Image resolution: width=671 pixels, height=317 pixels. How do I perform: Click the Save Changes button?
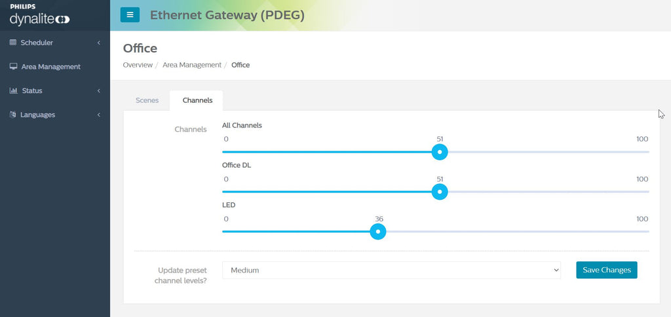click(x=607, y=270)
